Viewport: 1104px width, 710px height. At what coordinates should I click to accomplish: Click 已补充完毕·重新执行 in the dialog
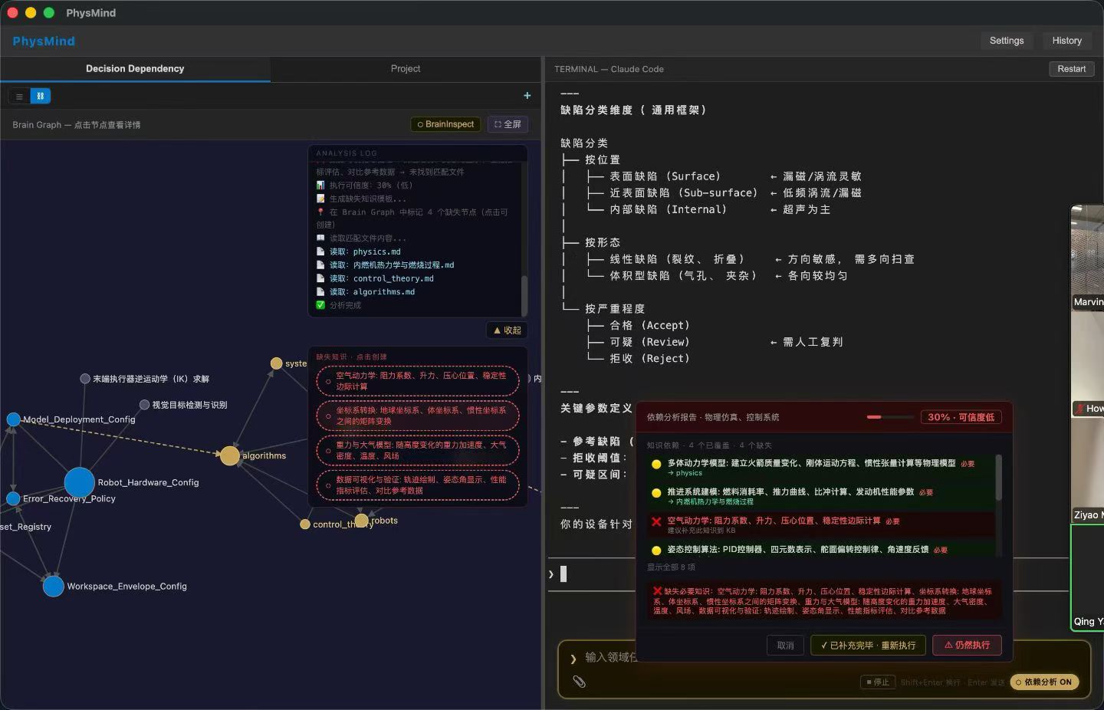(867, 645)
